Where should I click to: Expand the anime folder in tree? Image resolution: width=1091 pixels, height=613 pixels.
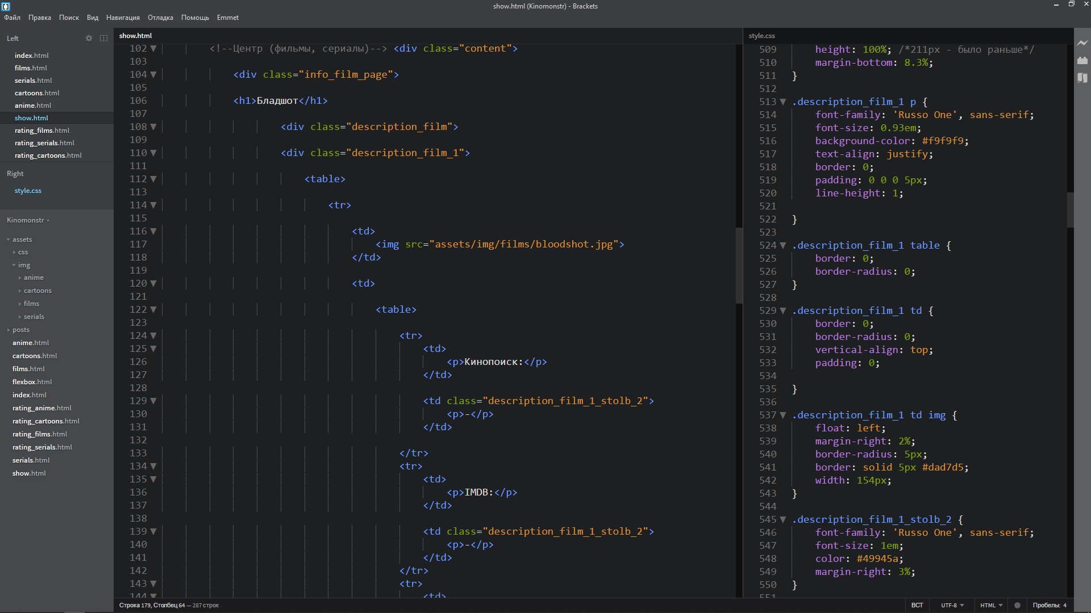click(20, 278)
